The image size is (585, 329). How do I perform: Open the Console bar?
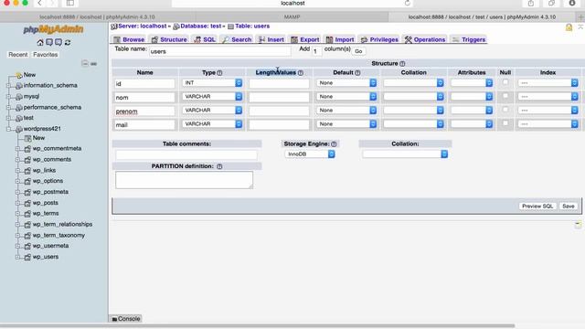click(x=126, y=319)
